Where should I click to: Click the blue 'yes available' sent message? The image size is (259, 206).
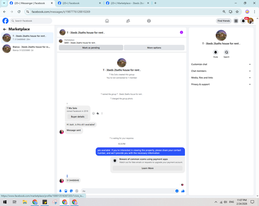point(140,152)
